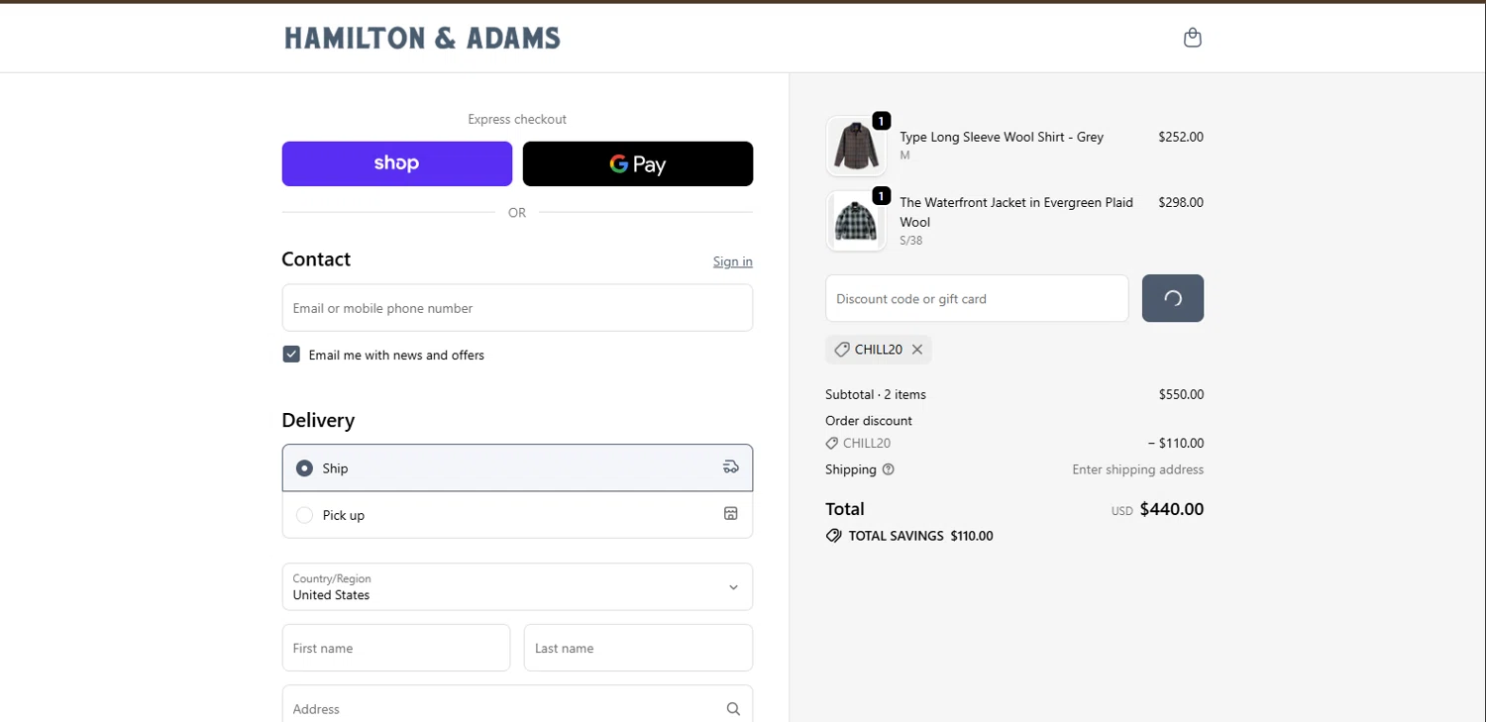Click the Type Long Sleeve Wool Shirt - Grey text
1486x722 pixels.
(1002, 137)
